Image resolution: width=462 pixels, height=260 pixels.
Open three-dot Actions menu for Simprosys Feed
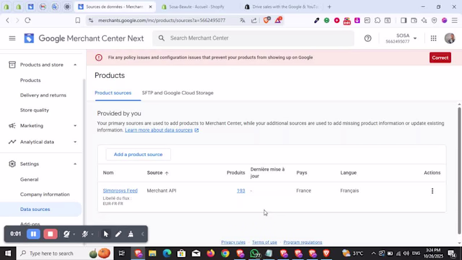click(x=432, y=191)
